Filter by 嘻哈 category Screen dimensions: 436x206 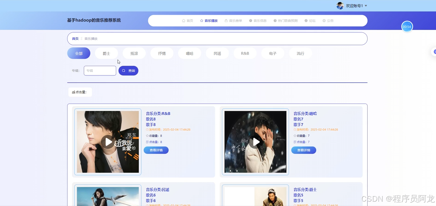coord(190,53)
